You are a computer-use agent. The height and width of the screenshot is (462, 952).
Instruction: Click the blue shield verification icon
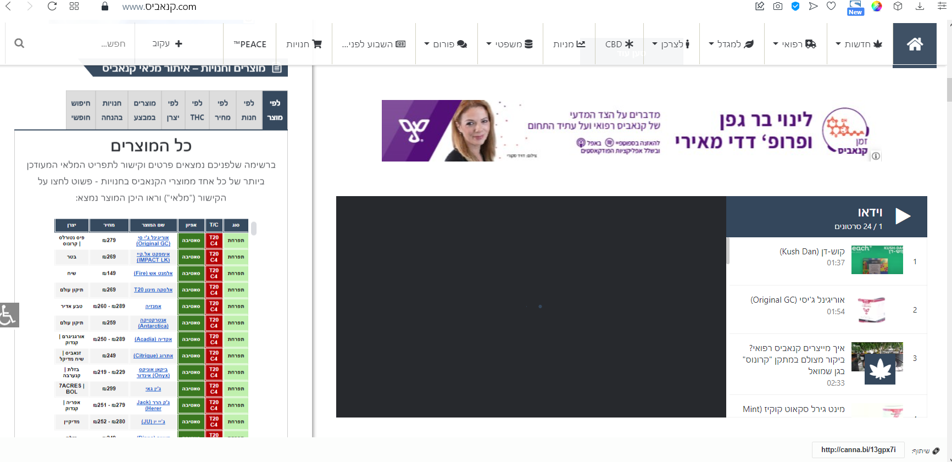pyautogui.click(x=795, y=7)
